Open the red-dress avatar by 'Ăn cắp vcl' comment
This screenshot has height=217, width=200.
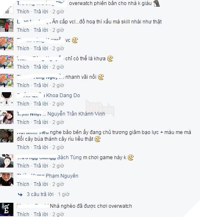[x=7, y=25]
